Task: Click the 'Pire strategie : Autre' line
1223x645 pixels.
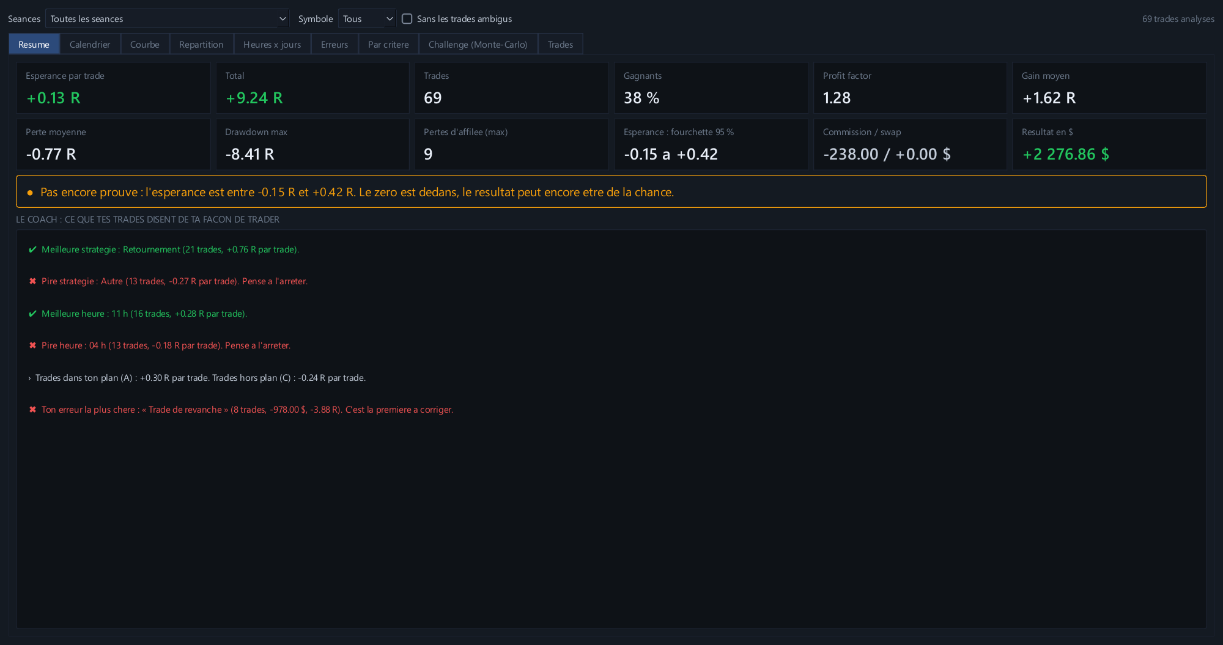Action: coord(174,281)
